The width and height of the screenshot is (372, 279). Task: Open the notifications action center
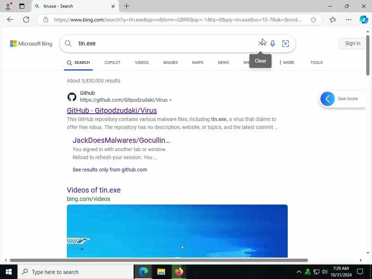[x=360, y=272]
